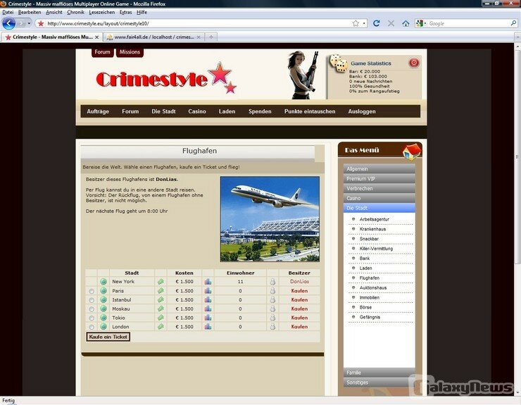Viewport: 521px width, 405px height.
Task: Click the Firefox back arrow button
Action: pyautogui.click(x=9, y=23)
